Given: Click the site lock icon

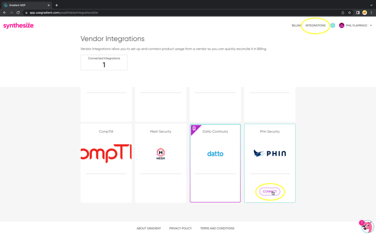Looking at the screenshot, I should tap(26, 13).
